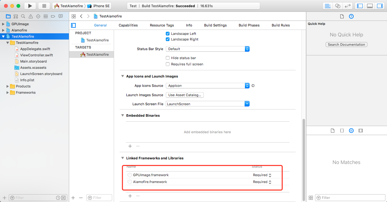Select AppDelegate.swift in the navigator
The width and height of the screenshot is (387, 202).
tap(35, 49)
